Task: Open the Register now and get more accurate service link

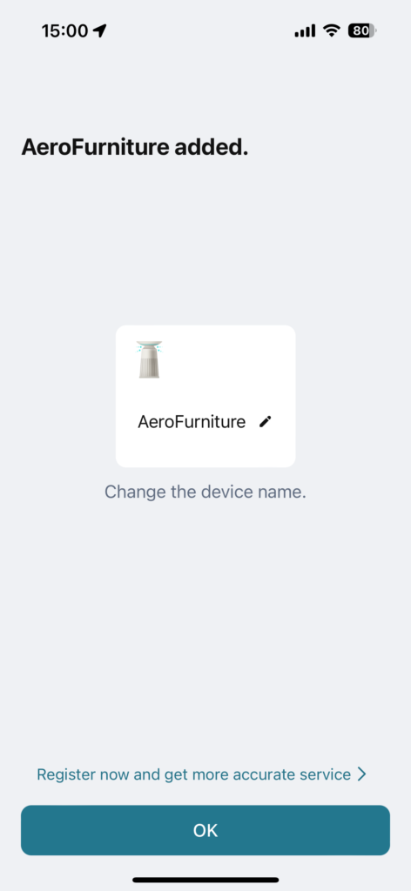Action: pyautogui.click(x=202, y=774)
